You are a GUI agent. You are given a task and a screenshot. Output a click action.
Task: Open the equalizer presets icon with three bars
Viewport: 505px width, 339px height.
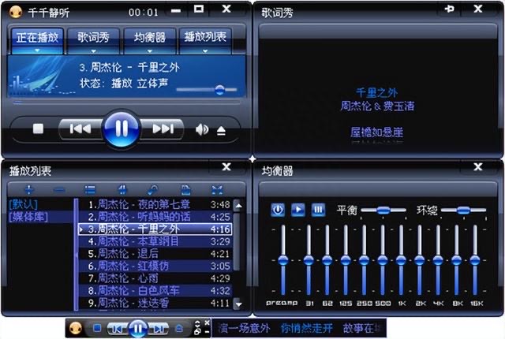318,210
